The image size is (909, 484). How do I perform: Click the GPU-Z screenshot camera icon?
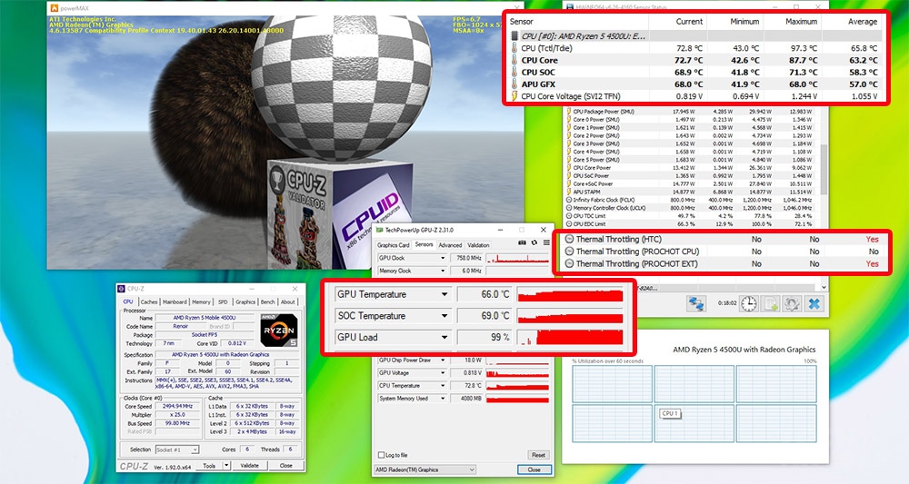point(522,242)
